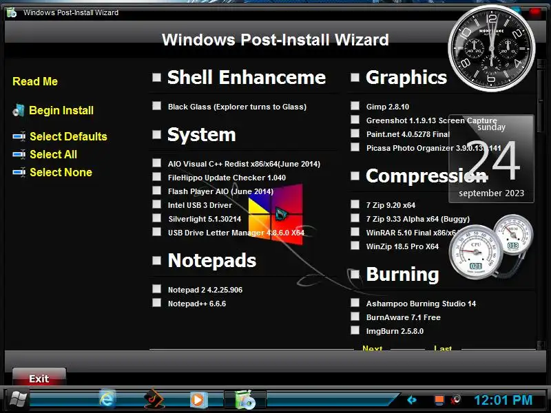The width and height of the screenshot is (551, 413).
Task: Check 7 Zip 9.33 Alpha box
Action: pyautogui.click(x=355, y=218)
